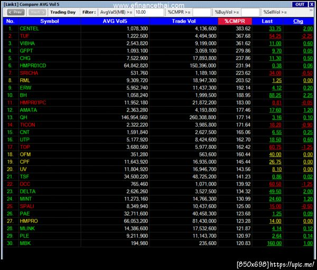
Task: Select the PAE symbol
Action: [25, 213]
